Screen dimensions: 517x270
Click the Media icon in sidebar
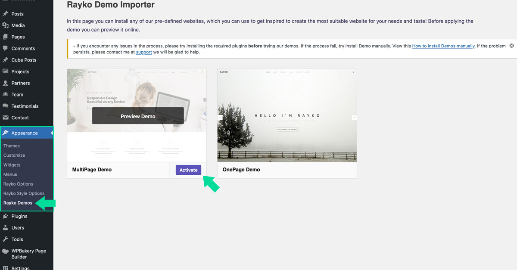coord(5,25)
